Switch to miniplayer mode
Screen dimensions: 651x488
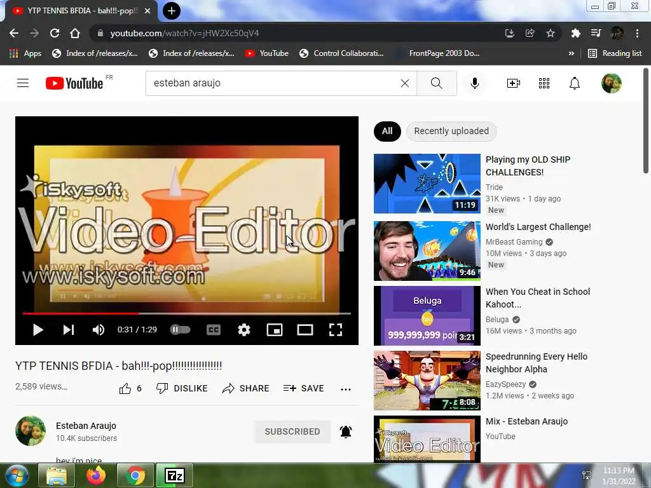275,330
